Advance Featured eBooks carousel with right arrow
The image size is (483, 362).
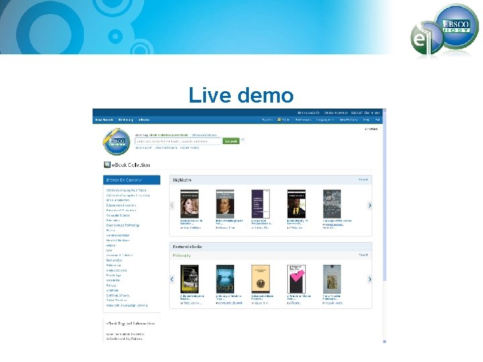click(370, 279)
